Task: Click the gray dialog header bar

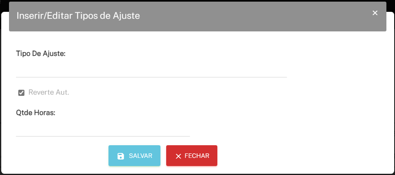Action: pyautogui.click(x=197, y=17)
